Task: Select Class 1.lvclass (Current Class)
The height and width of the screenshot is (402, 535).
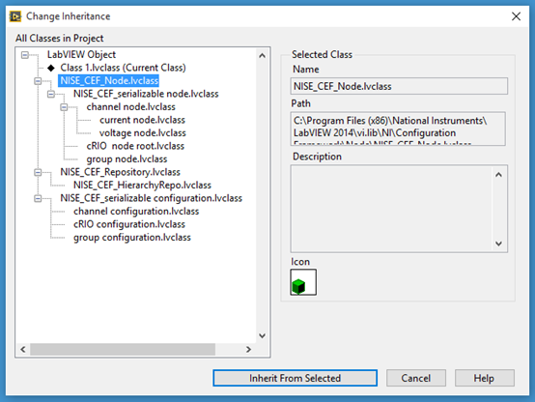Action: click(x=124, y=68)
